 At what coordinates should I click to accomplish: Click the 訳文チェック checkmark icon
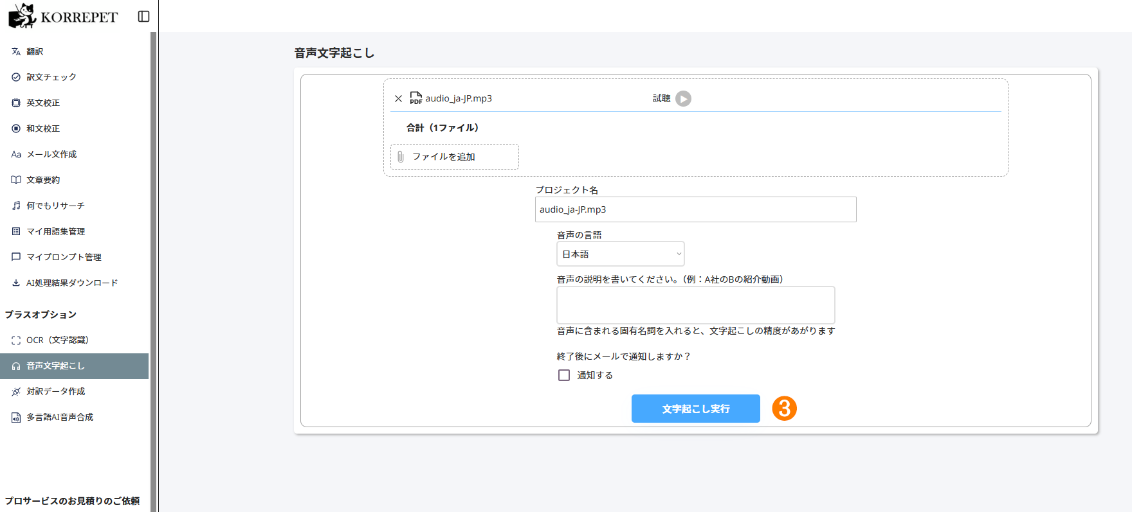tap(16, 77)
